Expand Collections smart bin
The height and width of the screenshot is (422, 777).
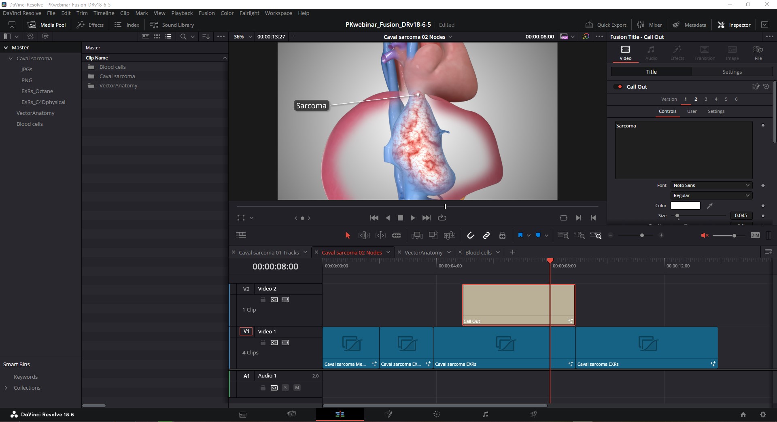click(x=6, y=388)
